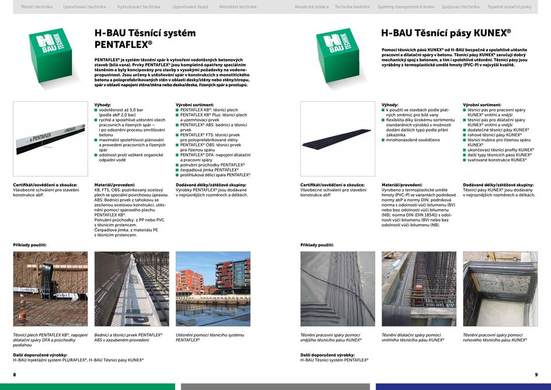Click 'potrubní průchodky PENTAFLEX®' item
The width and height of the screenshot is (551, 390).
[212, 165]
